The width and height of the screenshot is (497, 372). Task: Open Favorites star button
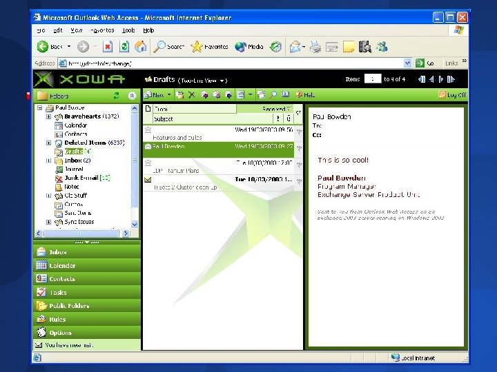coord(210,47)
